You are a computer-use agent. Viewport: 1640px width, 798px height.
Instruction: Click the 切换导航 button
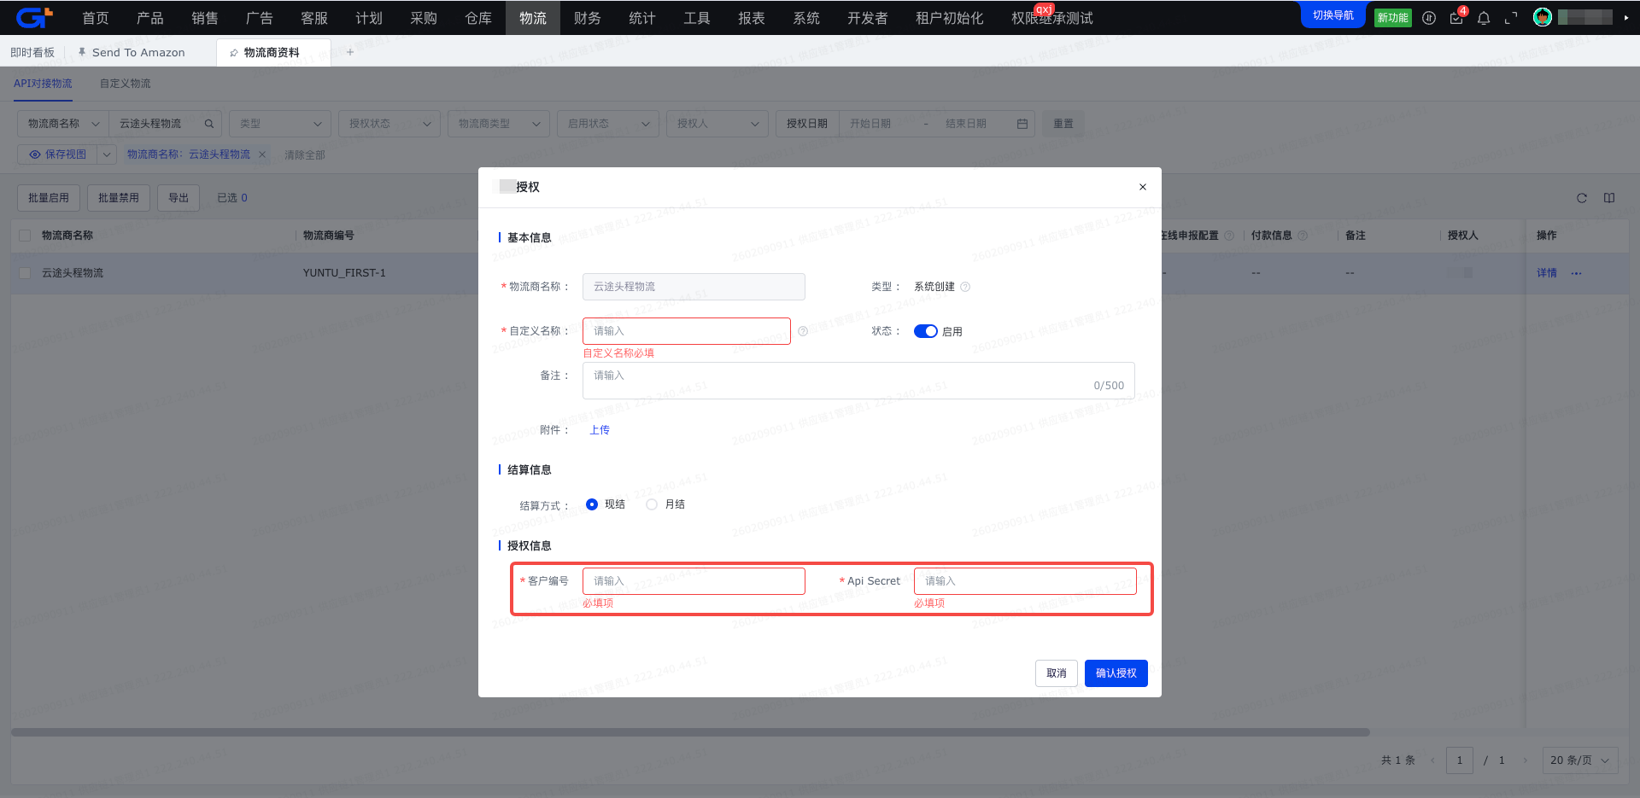1333,15
